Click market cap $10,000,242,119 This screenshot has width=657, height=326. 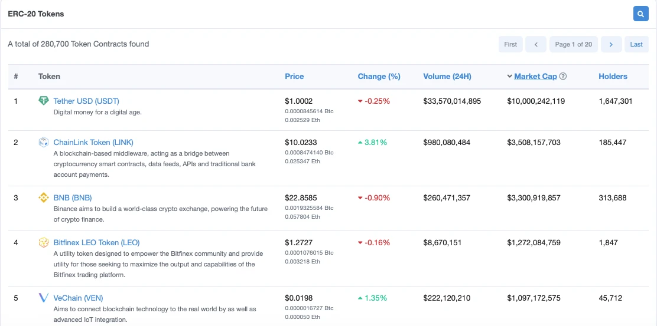[536, 101]
